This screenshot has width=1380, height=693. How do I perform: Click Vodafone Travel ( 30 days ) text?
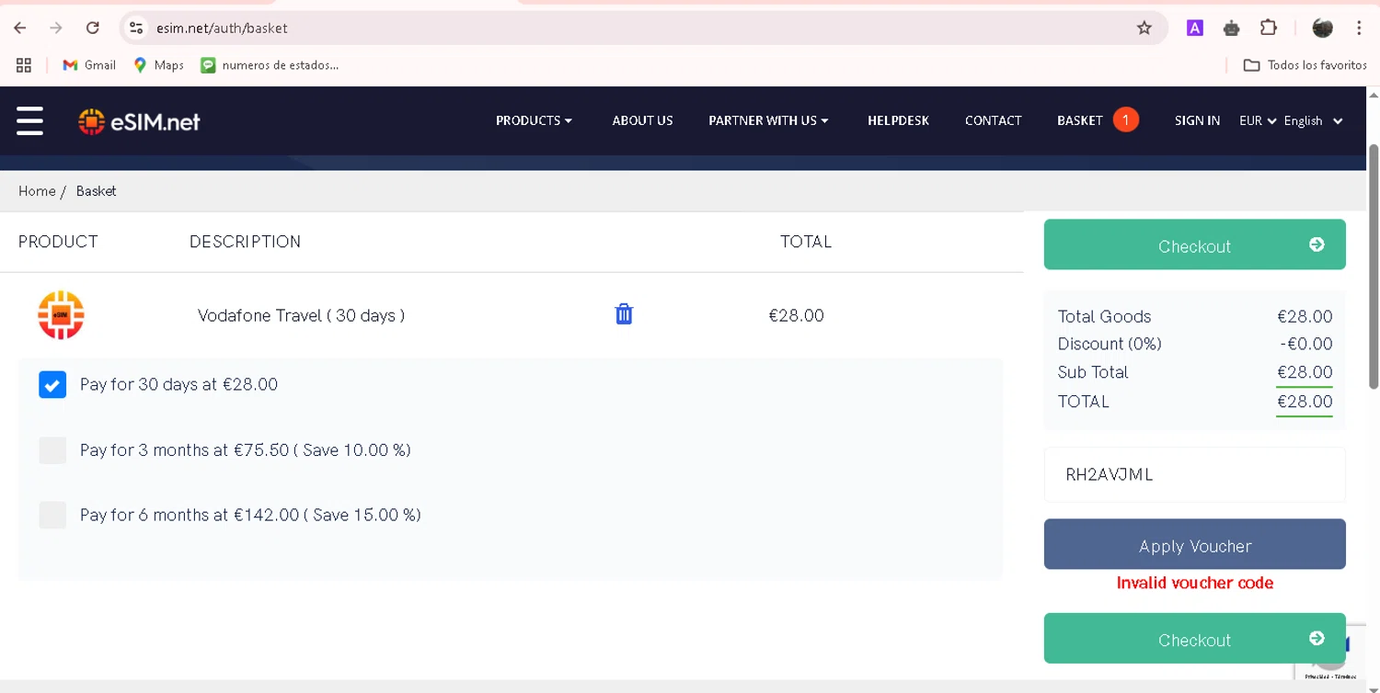[301, 315]
